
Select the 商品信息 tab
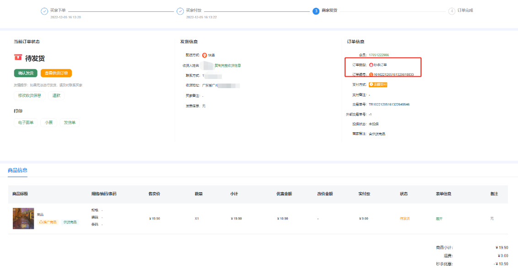click(x=17, y=170)
